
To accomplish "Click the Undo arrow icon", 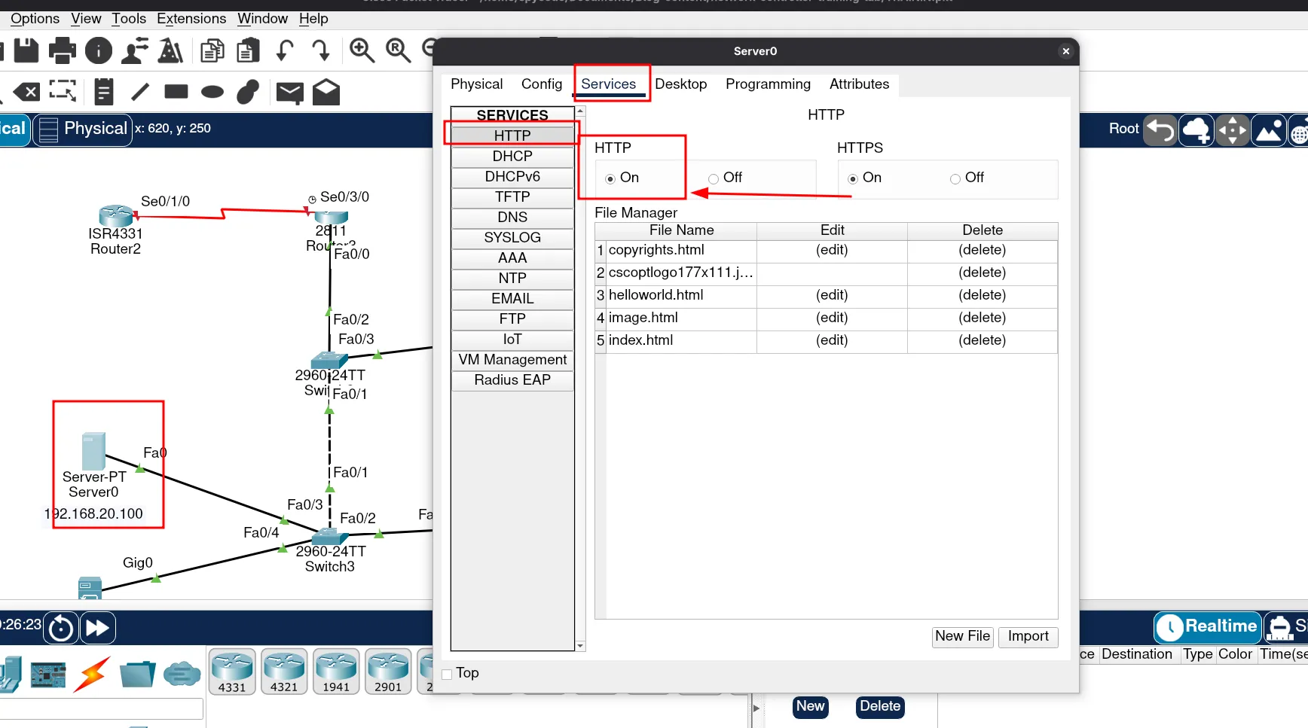I will pos(285,50).
